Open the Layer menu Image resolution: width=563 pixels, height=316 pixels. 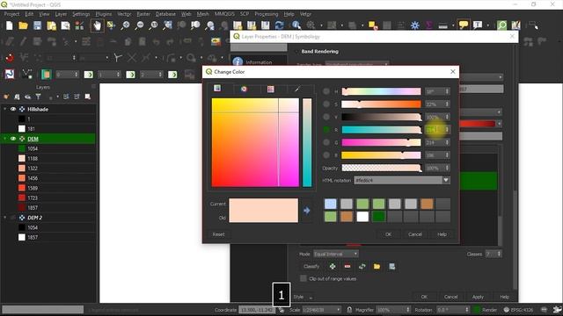pos(61,14)
